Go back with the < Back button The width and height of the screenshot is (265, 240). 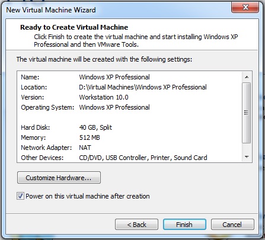tap(136, 225)
